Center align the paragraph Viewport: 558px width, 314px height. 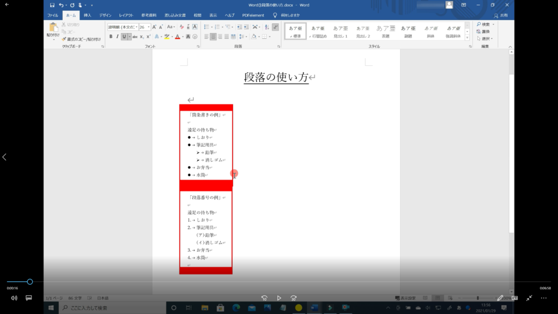tap(213, 37)
